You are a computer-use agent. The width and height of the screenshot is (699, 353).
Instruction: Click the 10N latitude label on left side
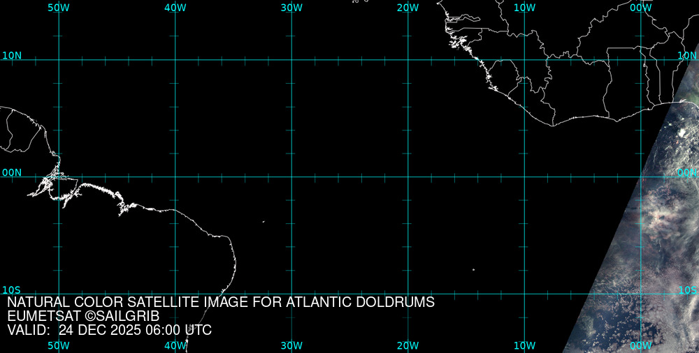tap(11, 55)
